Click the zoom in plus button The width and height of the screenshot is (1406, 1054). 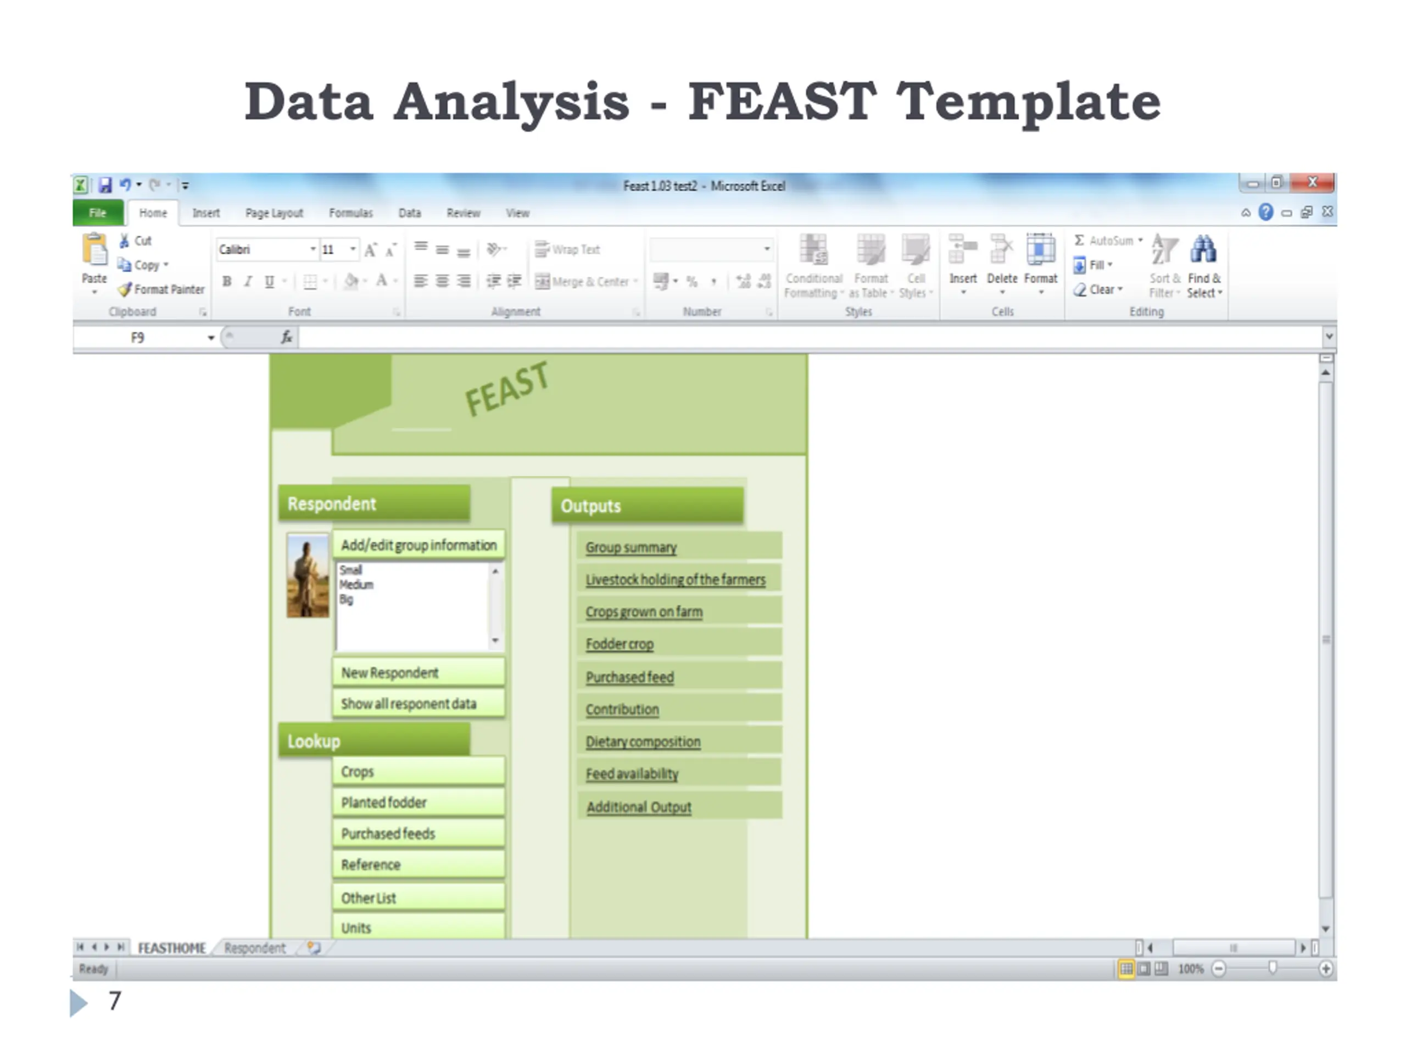pyautogui.click(x=1325, y=968)
